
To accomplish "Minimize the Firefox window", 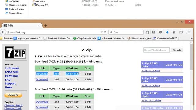I will [x=177, y=22].
